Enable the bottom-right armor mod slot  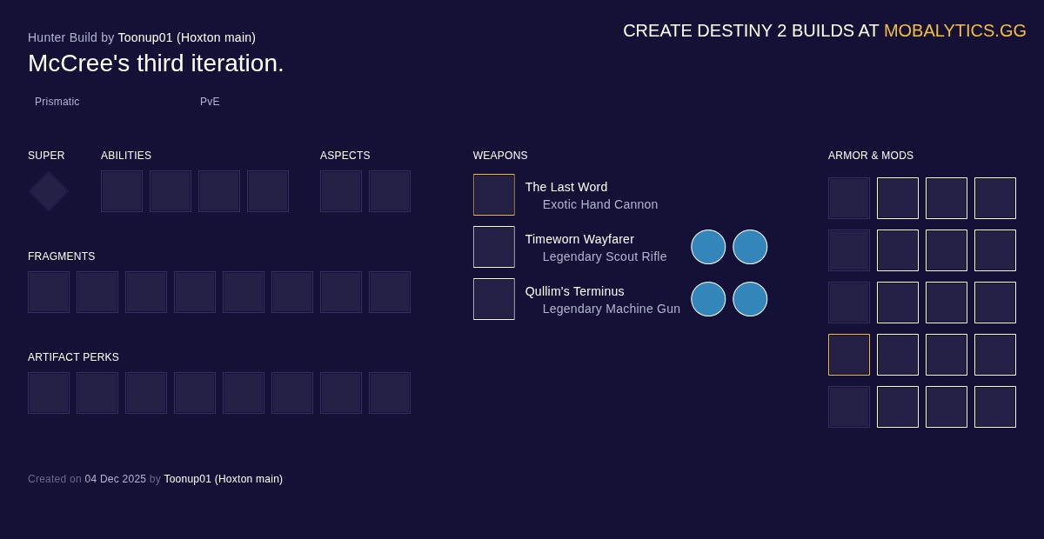pyautogui.click(x=995, y=407)
